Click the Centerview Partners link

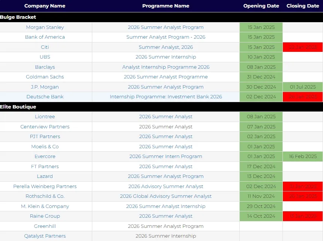[45, 127]
